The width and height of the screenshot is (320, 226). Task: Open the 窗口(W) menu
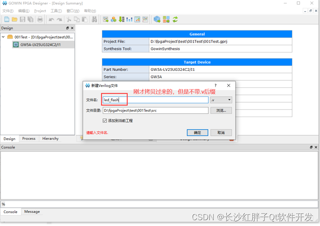tap(73, 11)
